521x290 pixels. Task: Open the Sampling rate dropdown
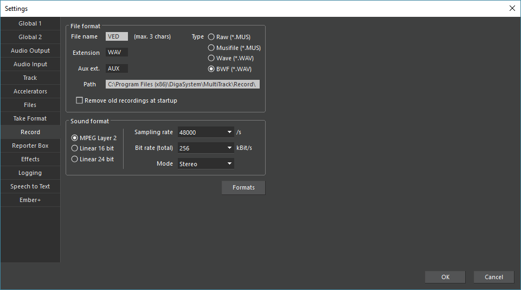pos(206,133)
